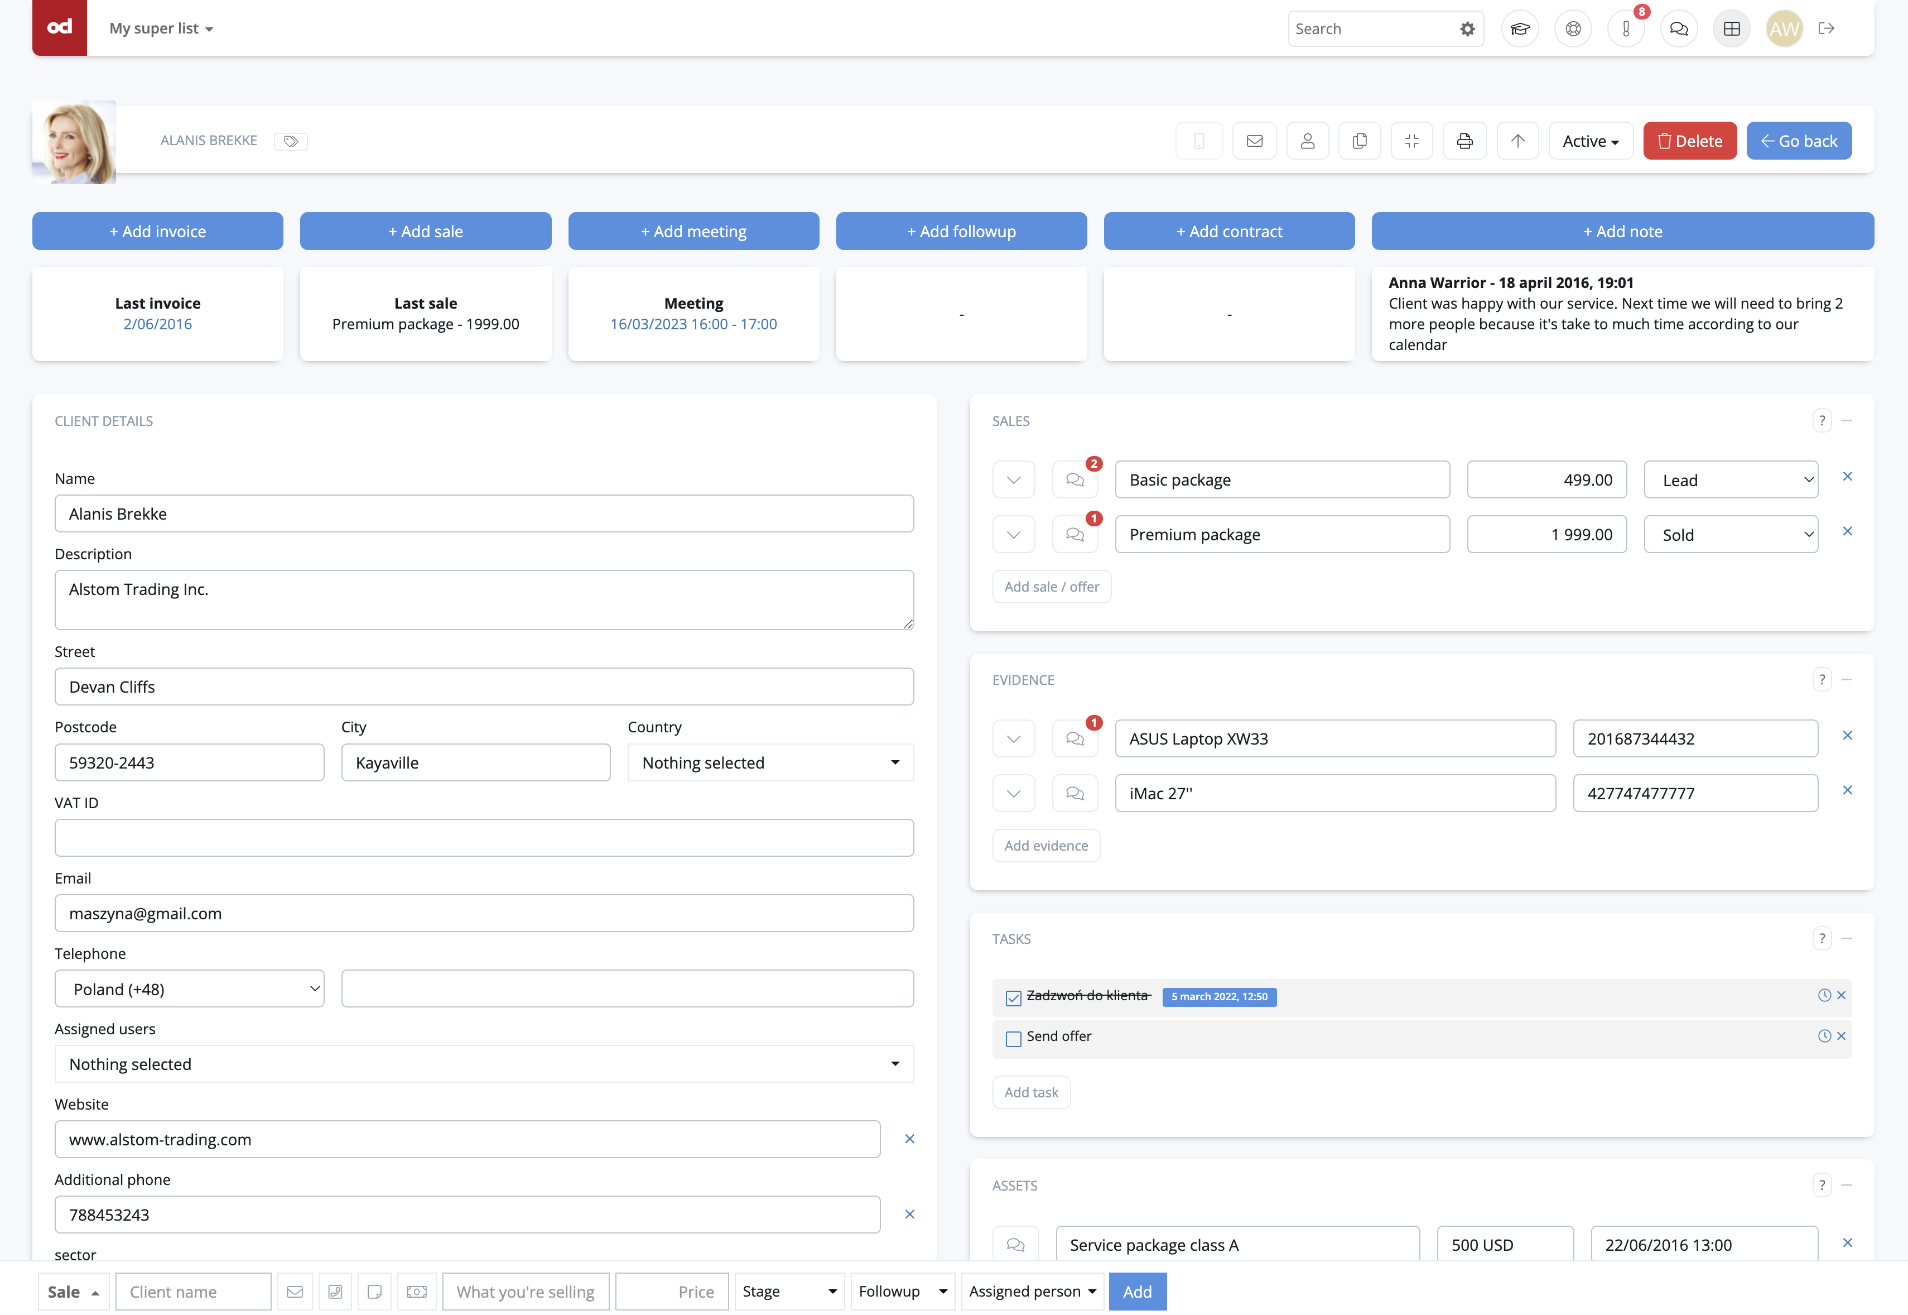Open the 2/06/2016 last invoice link
This screenshot has width=1908, height=1315.
(x=157, y=324)
